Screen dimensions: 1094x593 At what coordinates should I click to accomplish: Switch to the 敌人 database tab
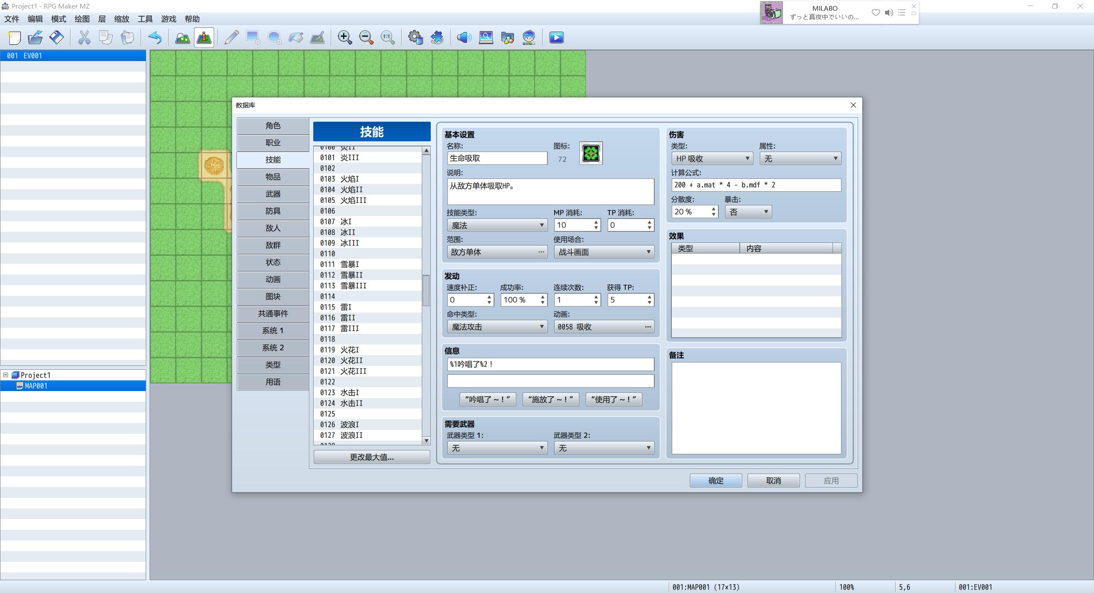273,228
